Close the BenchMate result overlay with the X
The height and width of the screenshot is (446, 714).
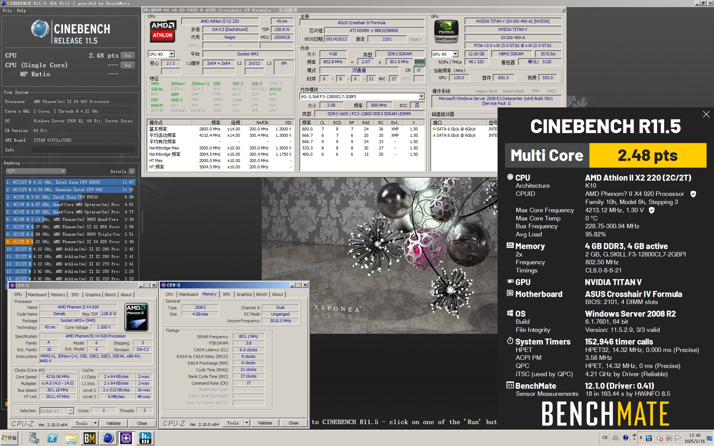coord(706,114)
